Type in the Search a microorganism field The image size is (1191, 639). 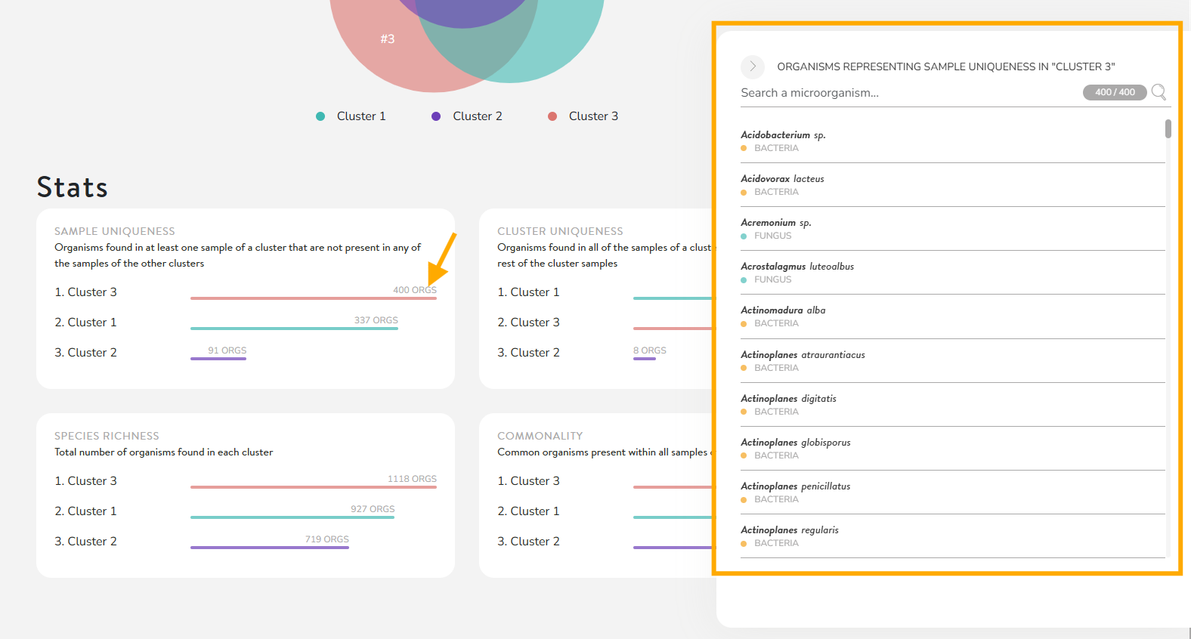[x=907, y=93]
